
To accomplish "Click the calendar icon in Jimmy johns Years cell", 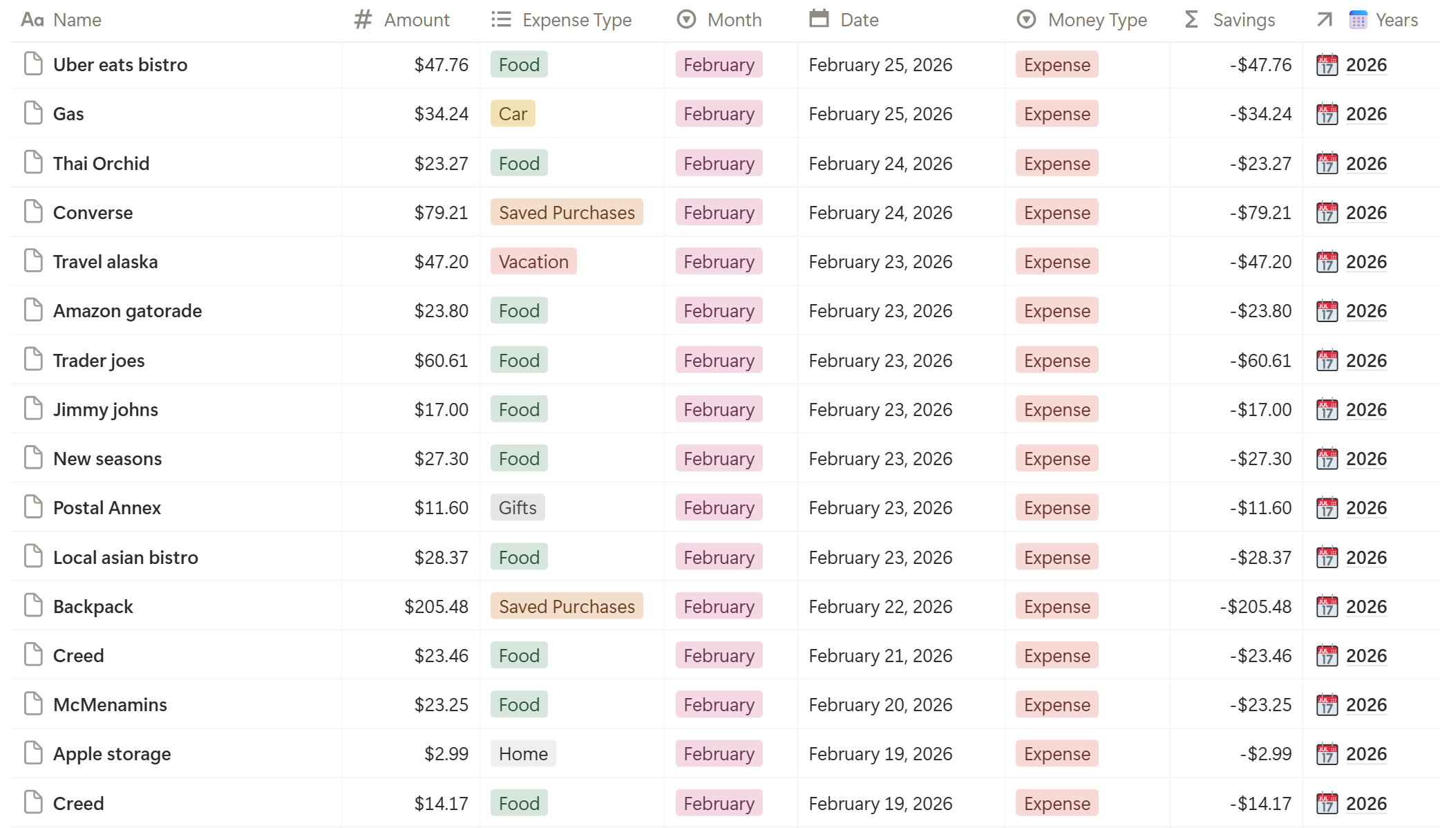I will click(x=1326, y=409).
